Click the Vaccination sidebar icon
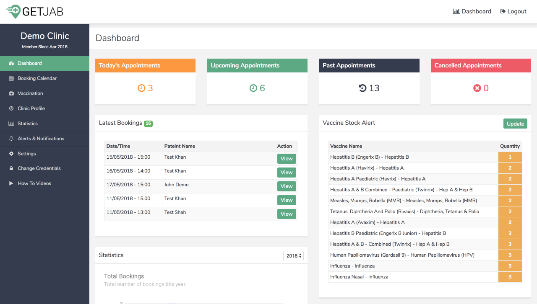The width and height of the screenshot is (537, 304). [11, 93]
